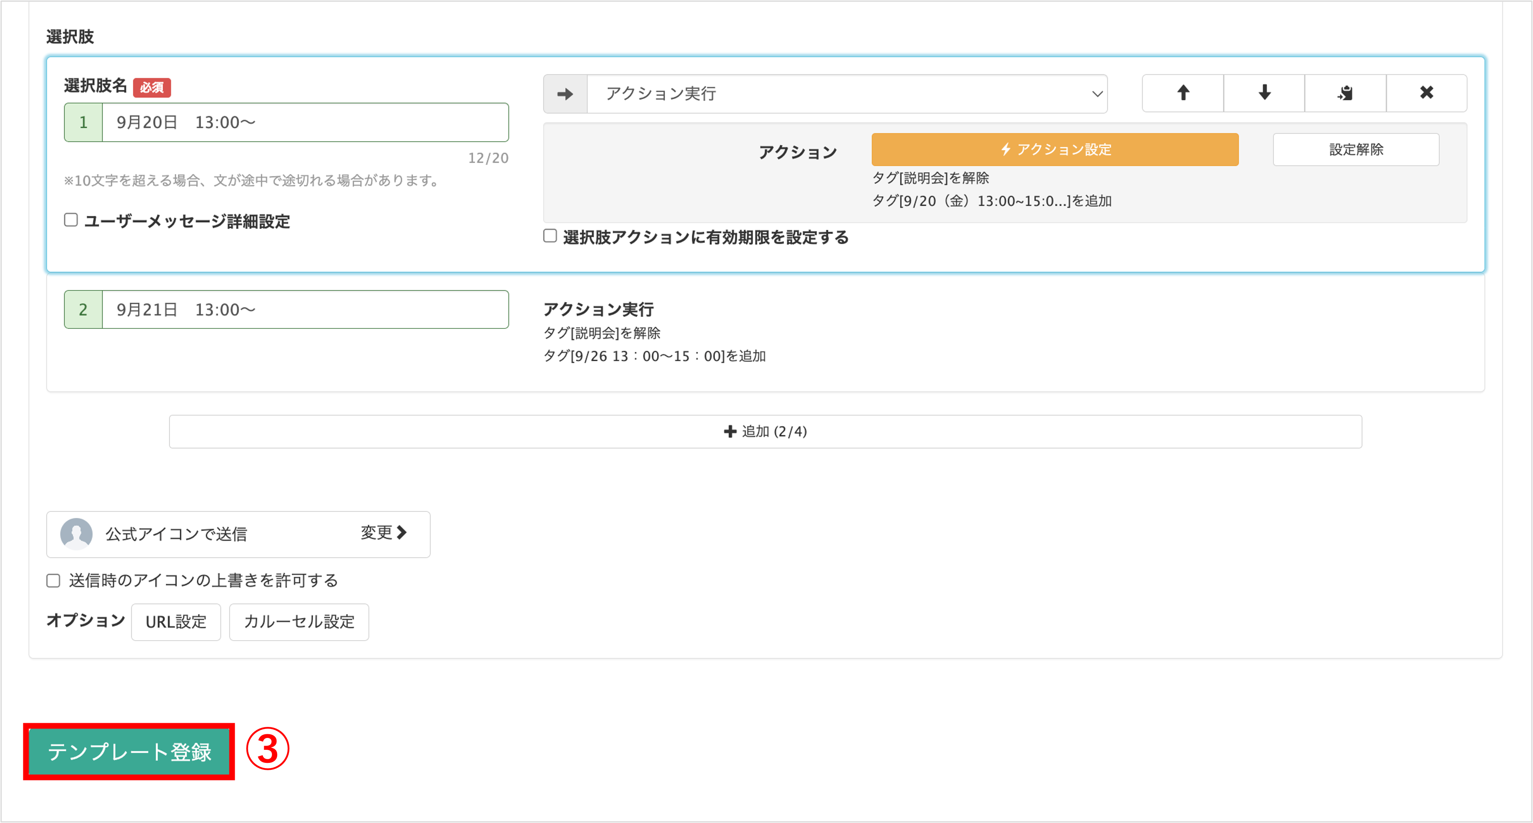
Task: Click 公式アイコンで送信 label
Action: pos(176,534)
